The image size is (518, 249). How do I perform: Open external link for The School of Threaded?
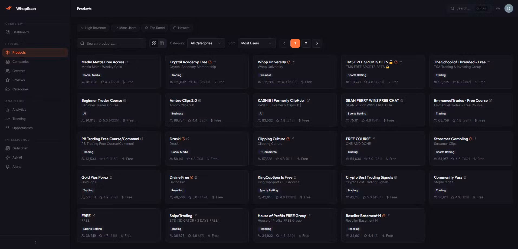(488, 62)
